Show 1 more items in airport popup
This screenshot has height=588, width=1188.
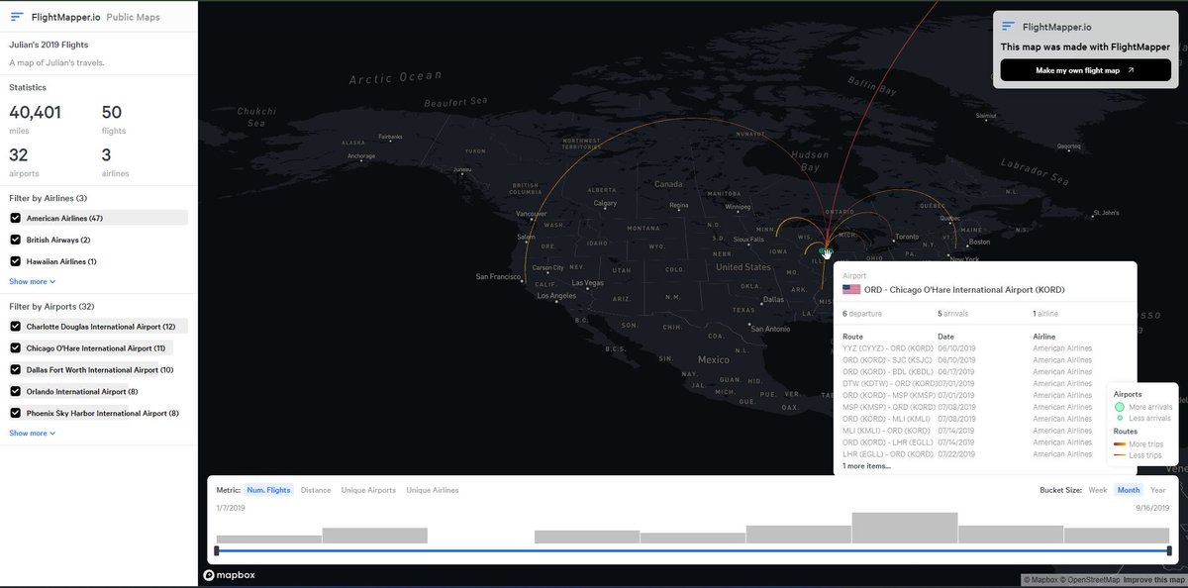click(x=866, y=465)
